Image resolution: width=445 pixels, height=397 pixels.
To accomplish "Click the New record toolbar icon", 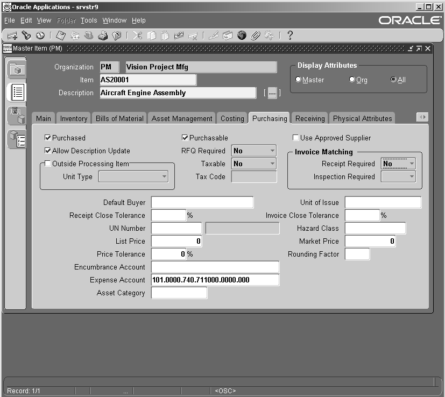I will 12,36.
